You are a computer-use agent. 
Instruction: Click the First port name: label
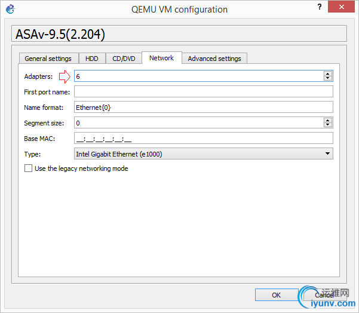pyautogui.click(x=47, y=92)
